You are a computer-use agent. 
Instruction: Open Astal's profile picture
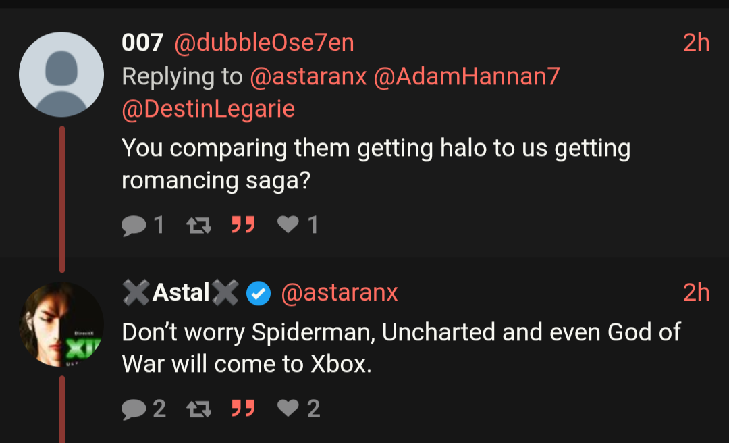click(x=61, y=325)
